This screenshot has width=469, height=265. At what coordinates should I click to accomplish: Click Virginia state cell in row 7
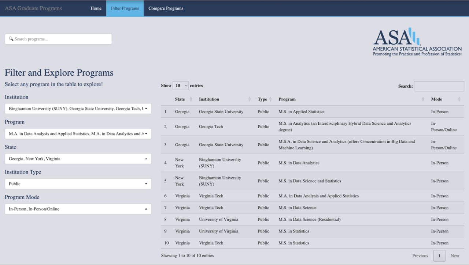(182, 208)
